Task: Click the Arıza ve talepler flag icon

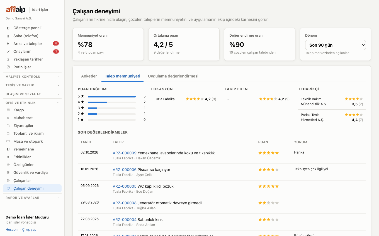Action: click(8, 44)
